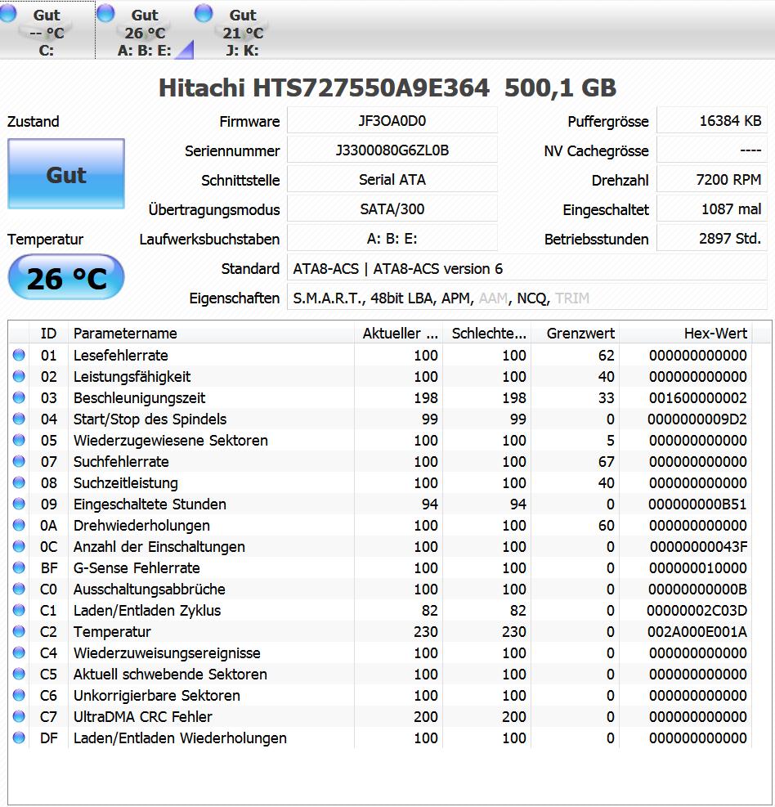
Task: Click the status icon for Wiederzugewiesene Sektoren
Action: [x=19, y=440]
